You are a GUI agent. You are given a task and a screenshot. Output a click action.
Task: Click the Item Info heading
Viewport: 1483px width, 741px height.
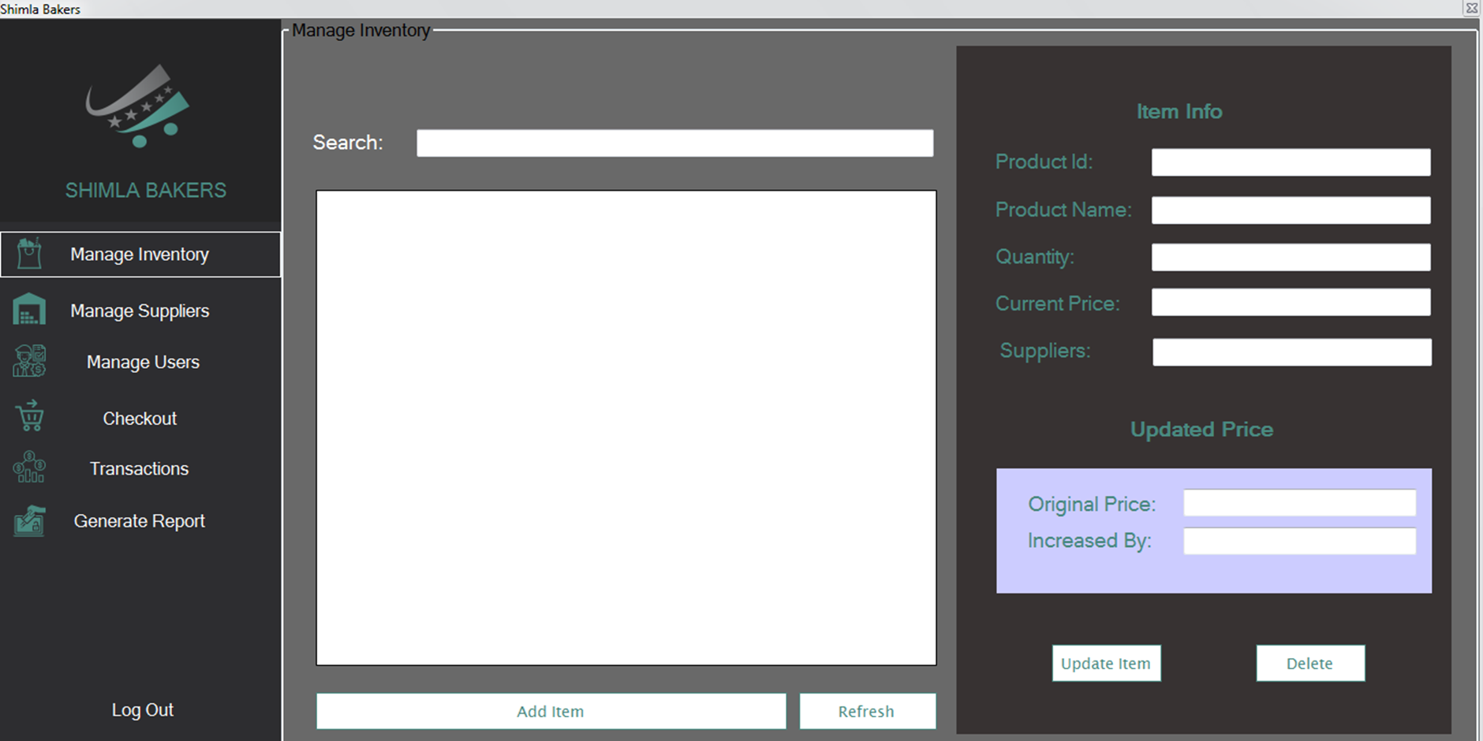tap(1179, 111)
